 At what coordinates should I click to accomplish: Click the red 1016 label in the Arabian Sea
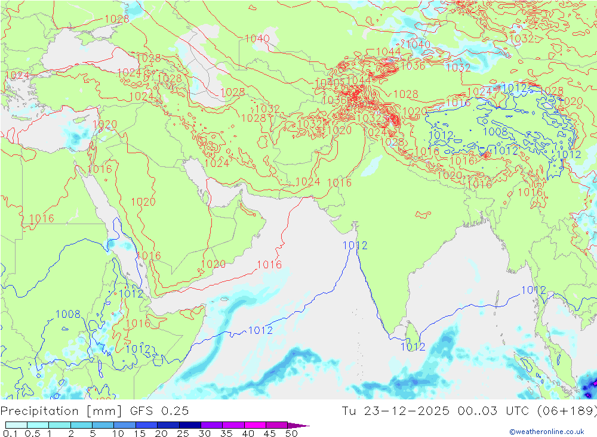(269, 265)
